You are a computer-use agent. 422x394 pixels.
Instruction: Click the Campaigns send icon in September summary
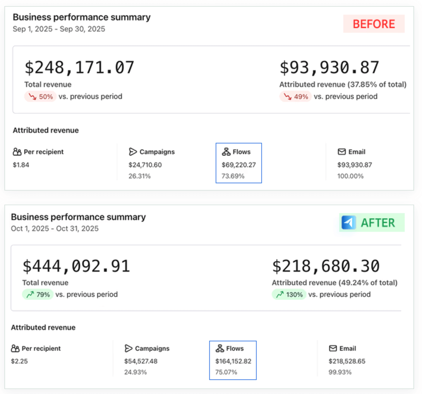coord(133,152)
